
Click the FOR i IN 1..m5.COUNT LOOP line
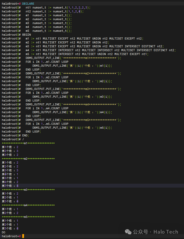pyautogui.click(x=47, y=124)
